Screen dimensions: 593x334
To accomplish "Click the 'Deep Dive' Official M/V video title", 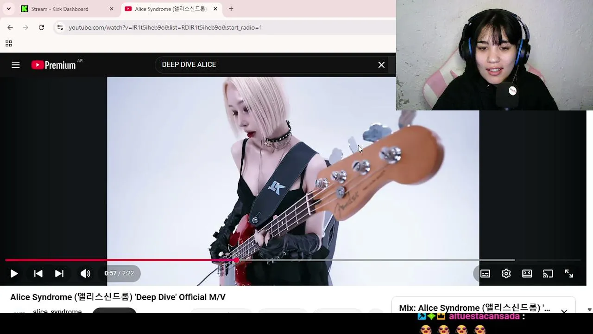I will click(118, 297).
